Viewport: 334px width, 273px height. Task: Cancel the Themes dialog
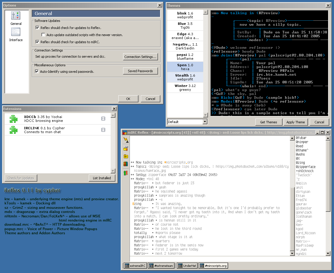click(x=319, y=122)
